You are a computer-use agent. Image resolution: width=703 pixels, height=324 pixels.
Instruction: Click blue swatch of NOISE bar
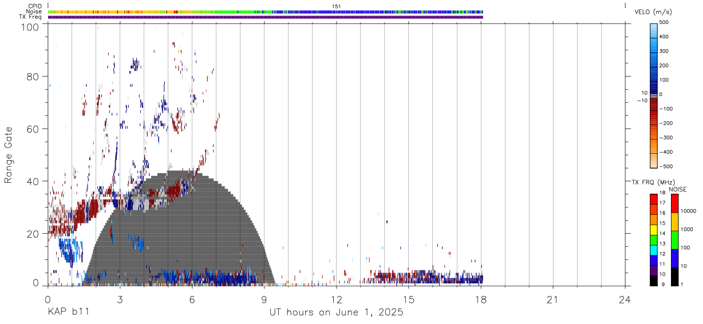675,258
